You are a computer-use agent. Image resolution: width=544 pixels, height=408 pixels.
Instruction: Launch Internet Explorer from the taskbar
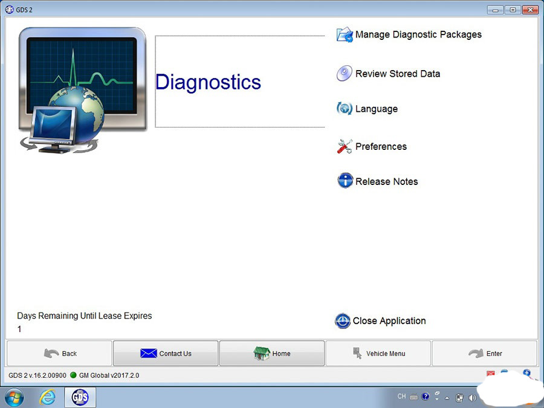coord(48,397)
